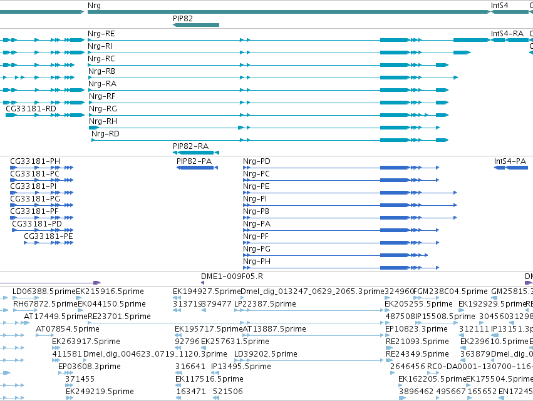Click the IntS4-RA transcript label
The image size is (533, 401).
[507, 34]
